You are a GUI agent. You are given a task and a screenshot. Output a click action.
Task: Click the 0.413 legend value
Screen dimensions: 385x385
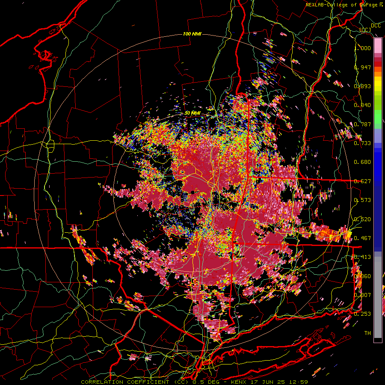pyautogui.click(x=363, y=257)
